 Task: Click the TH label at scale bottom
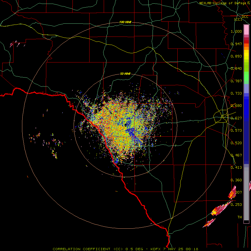tap(240, 217)
